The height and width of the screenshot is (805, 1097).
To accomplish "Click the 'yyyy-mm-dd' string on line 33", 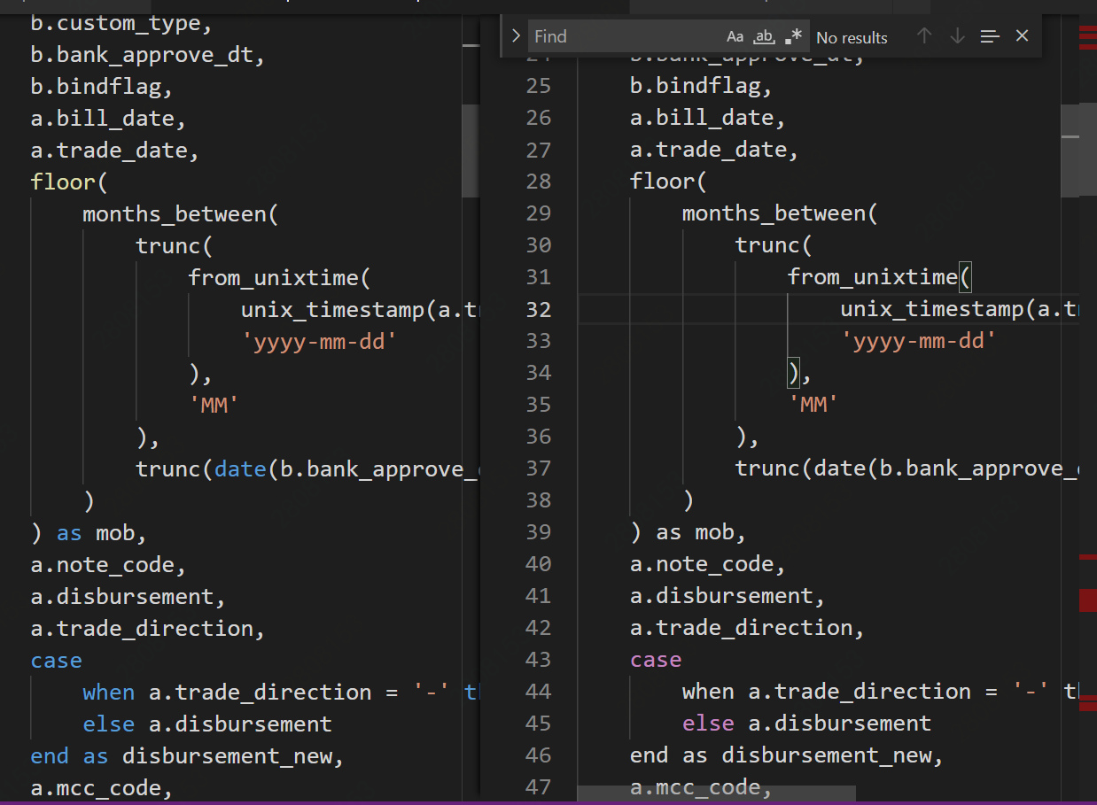I will (x=919, y=341).
